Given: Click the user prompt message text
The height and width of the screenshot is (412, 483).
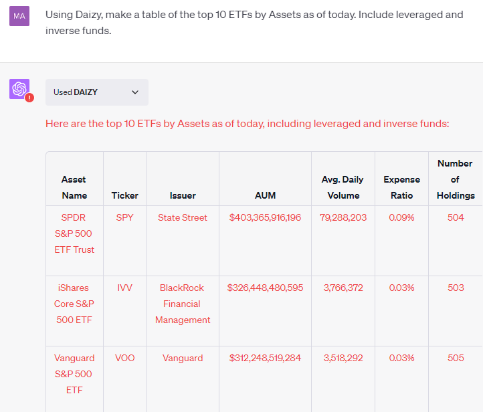Looking at the screenshot, I should (254, 23).
